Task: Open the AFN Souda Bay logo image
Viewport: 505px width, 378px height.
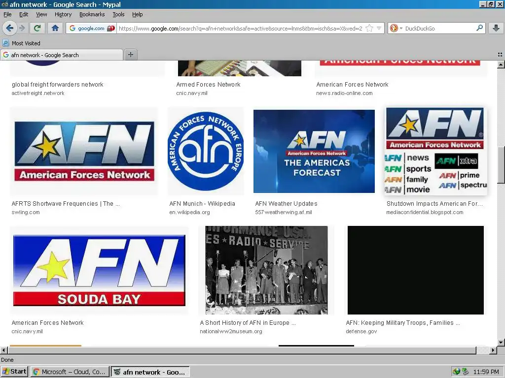Action: [99, 270]
